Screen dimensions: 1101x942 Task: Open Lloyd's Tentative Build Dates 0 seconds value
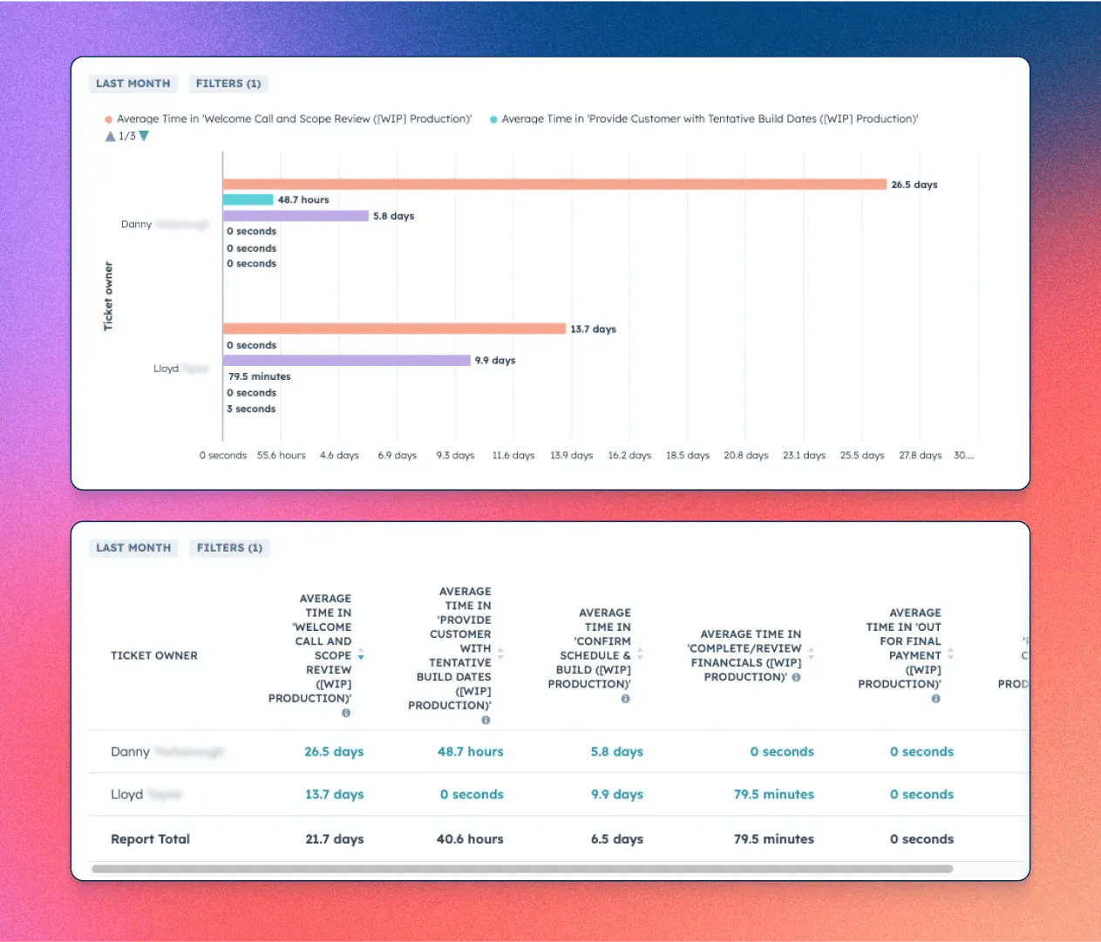point(472,794)
